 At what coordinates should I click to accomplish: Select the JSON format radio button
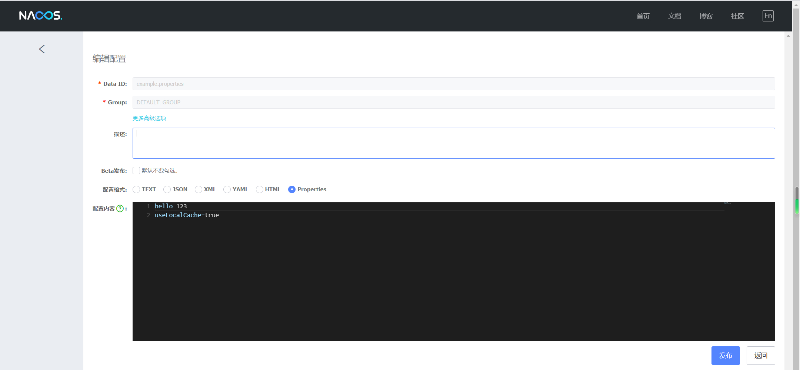click(x=167, y=189)
